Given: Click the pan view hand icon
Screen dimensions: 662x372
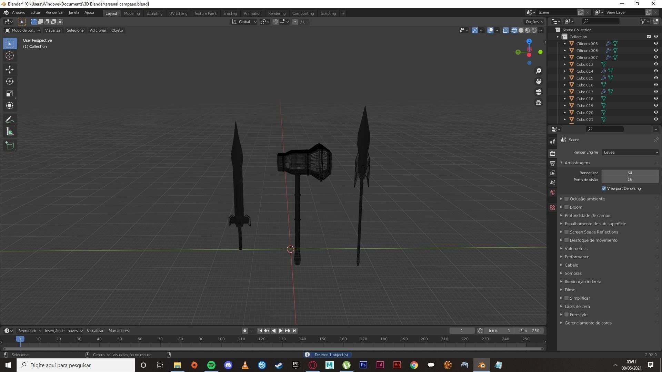Looking at the screenshot, I should coord(539,81).
